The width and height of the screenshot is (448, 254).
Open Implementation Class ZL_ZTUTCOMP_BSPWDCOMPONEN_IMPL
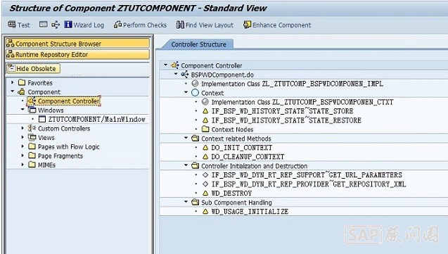pos(293,84)
